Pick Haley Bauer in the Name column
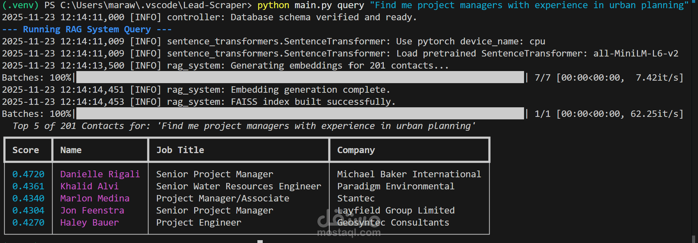 [x=89, y=222]
